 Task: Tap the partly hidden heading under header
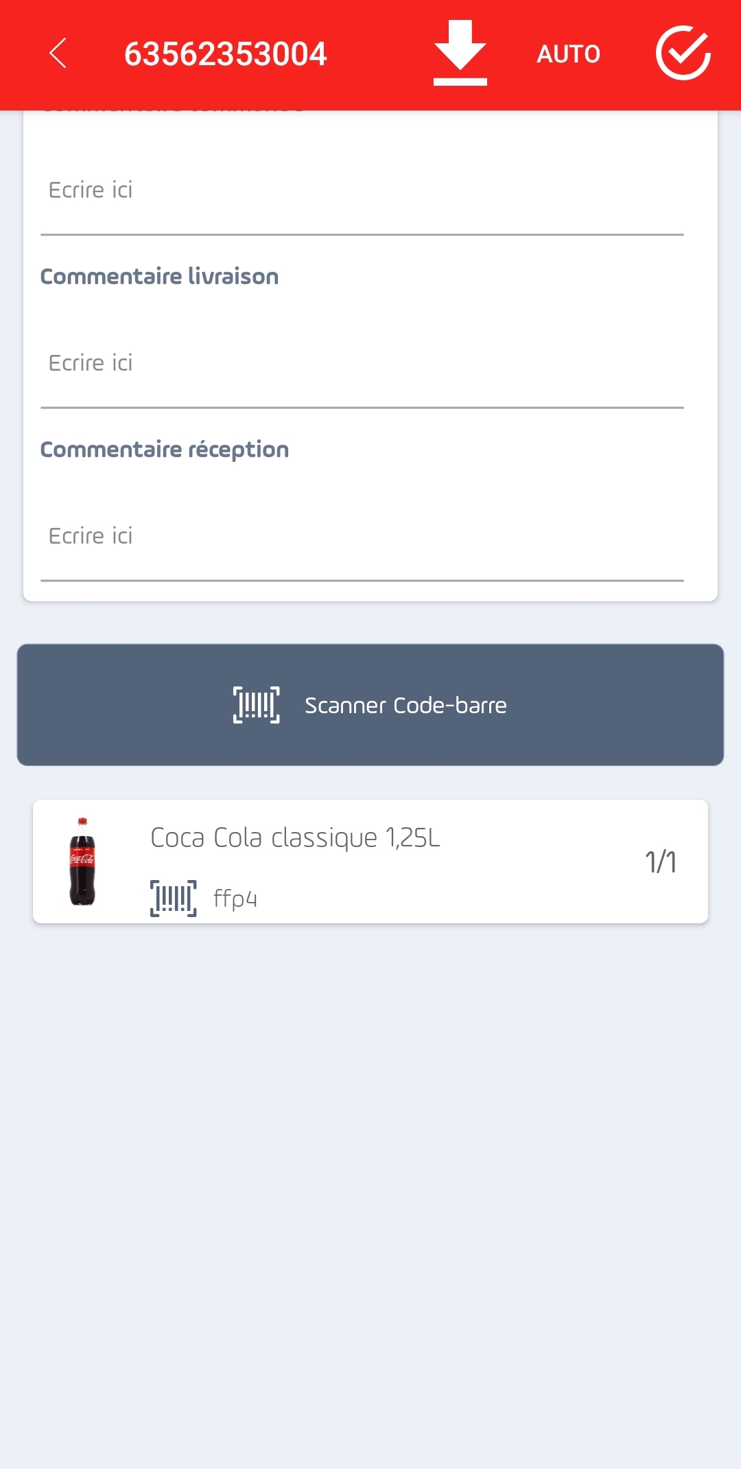[173, 111]
